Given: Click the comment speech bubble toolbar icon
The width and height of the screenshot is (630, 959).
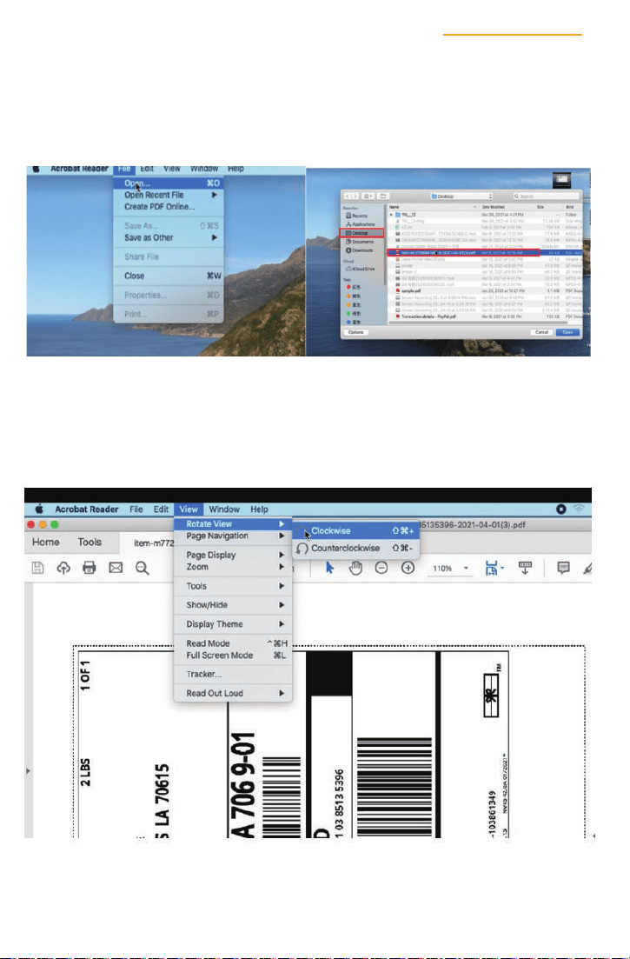Looking at the screenshot, I should 563,568.
